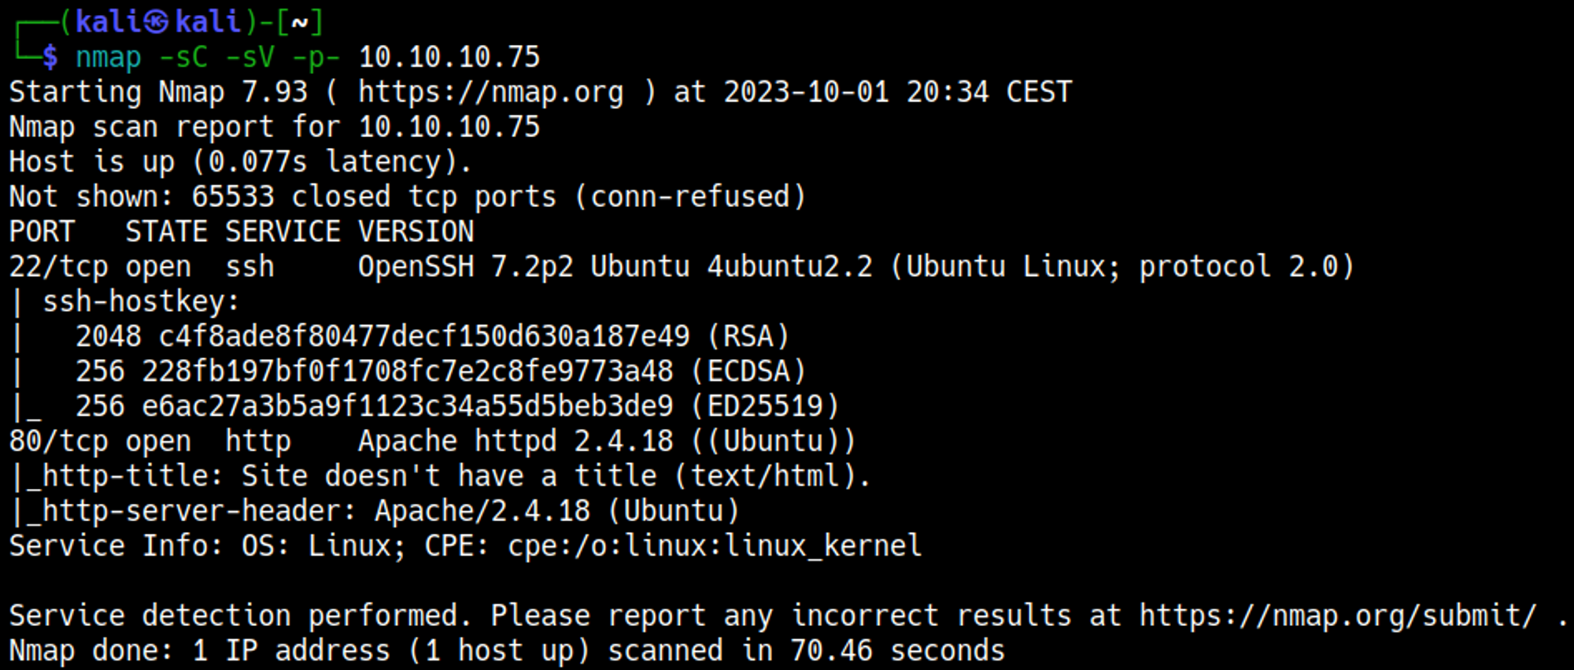Click the -p- flag in command

(316, 57)
